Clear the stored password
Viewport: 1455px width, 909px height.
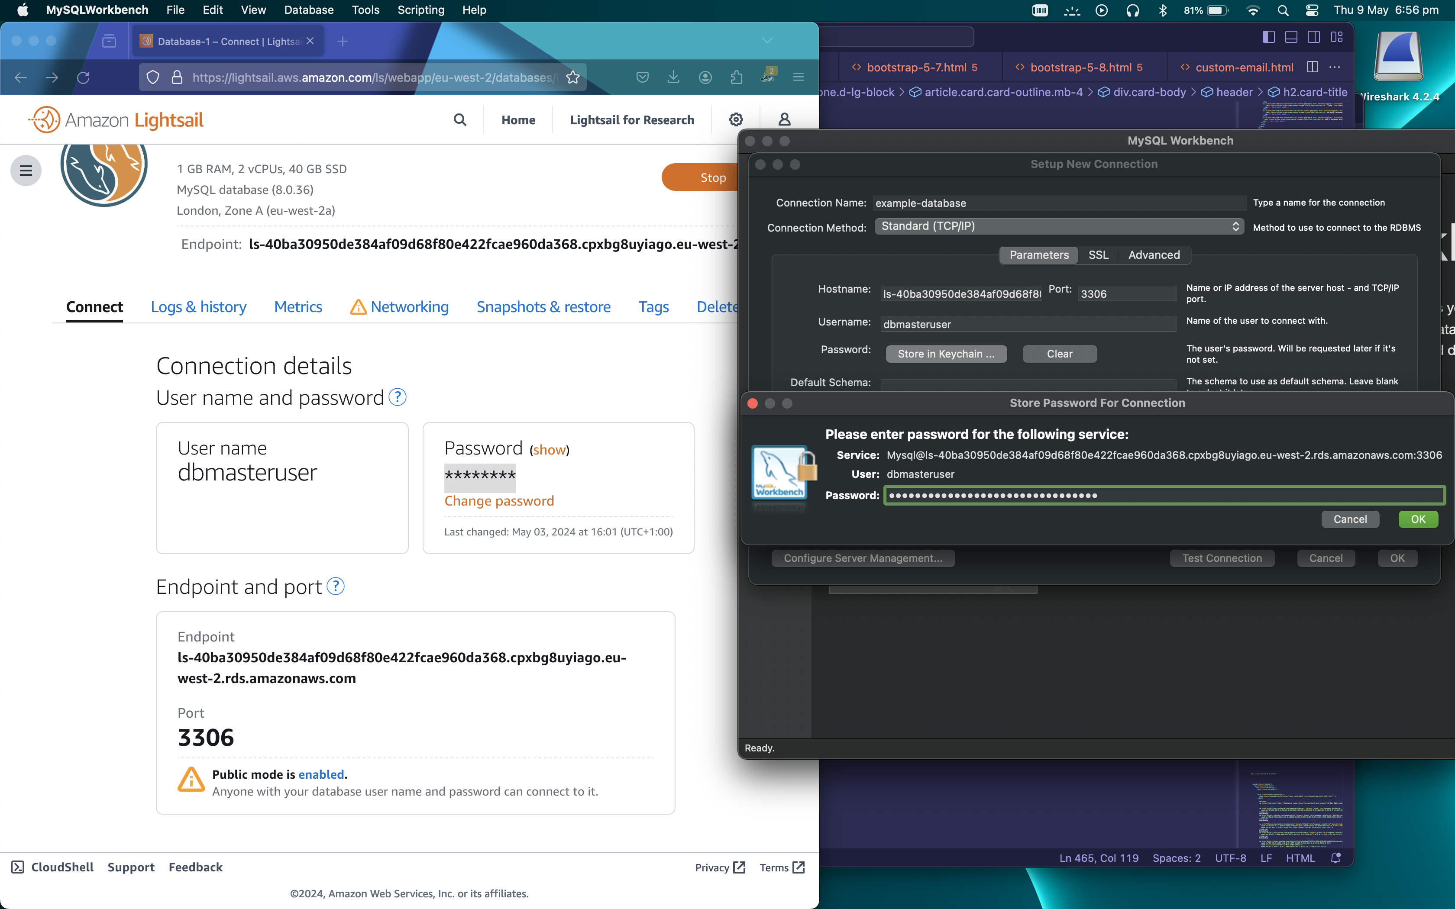(1059, 354)
